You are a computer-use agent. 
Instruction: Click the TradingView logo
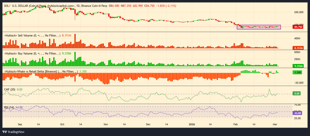[14, 131]
